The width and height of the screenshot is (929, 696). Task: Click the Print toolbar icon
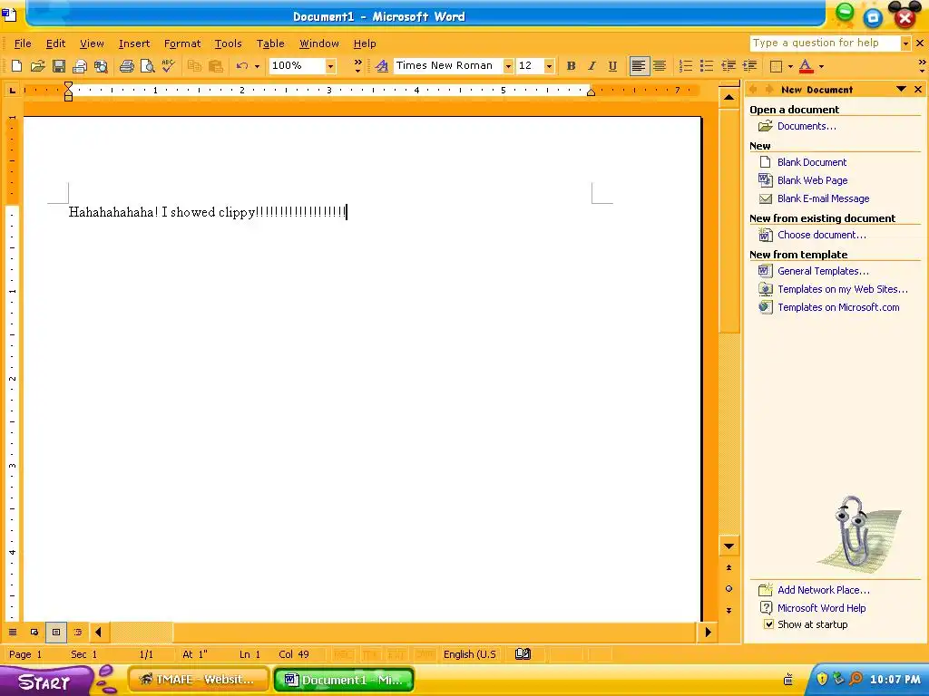click(126, 66)
